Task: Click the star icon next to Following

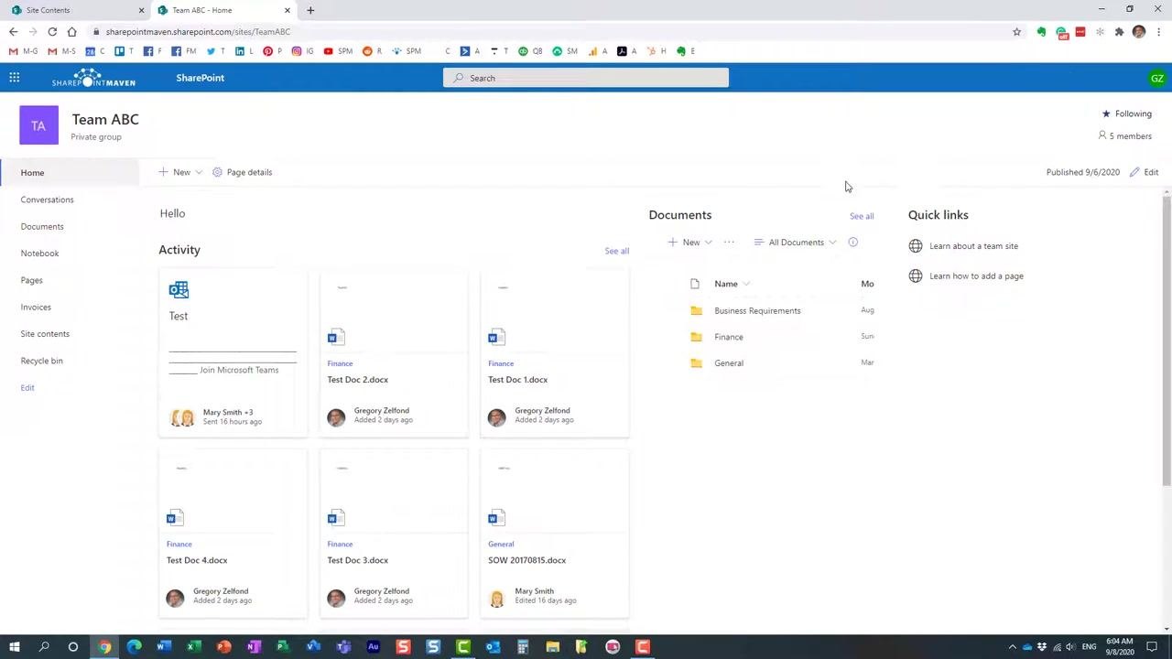Action: 1106,113
